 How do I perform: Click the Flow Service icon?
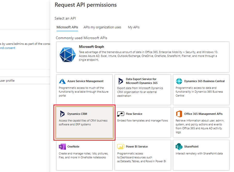coord(121,114)
